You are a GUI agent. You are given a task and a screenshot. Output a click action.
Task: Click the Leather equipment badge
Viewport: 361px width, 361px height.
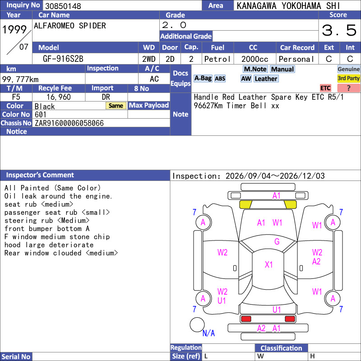click(266, 79)
